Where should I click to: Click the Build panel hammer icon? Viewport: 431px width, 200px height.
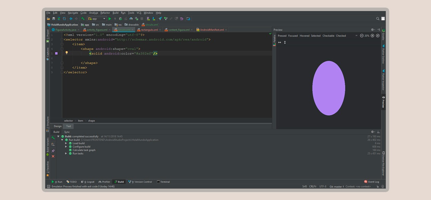(53, 138)
